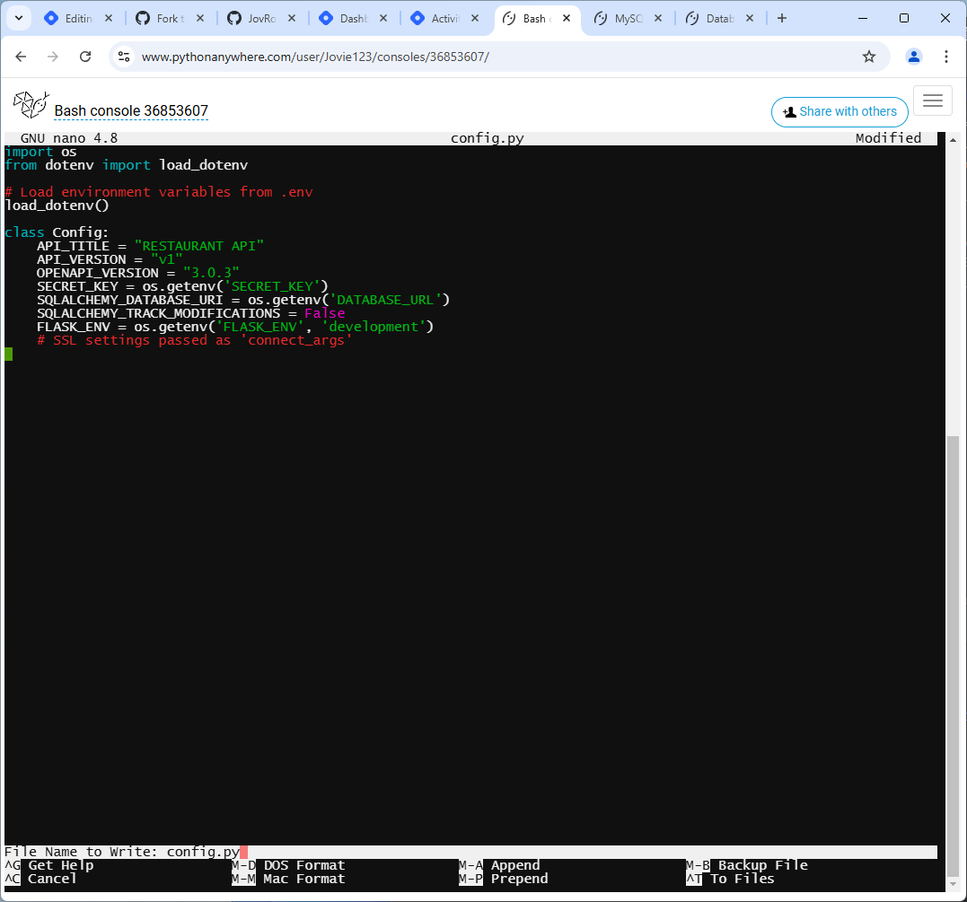Open the Fork GitHub tab
967x902 pixels.
161,19
